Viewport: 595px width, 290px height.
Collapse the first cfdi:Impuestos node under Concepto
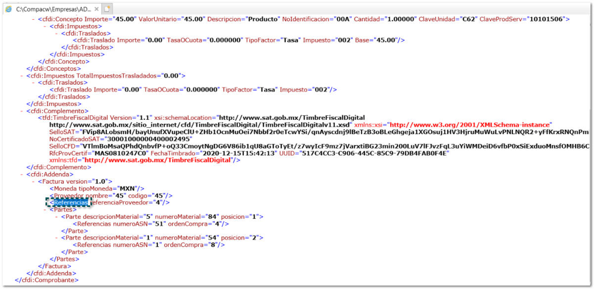coord(46,26)
